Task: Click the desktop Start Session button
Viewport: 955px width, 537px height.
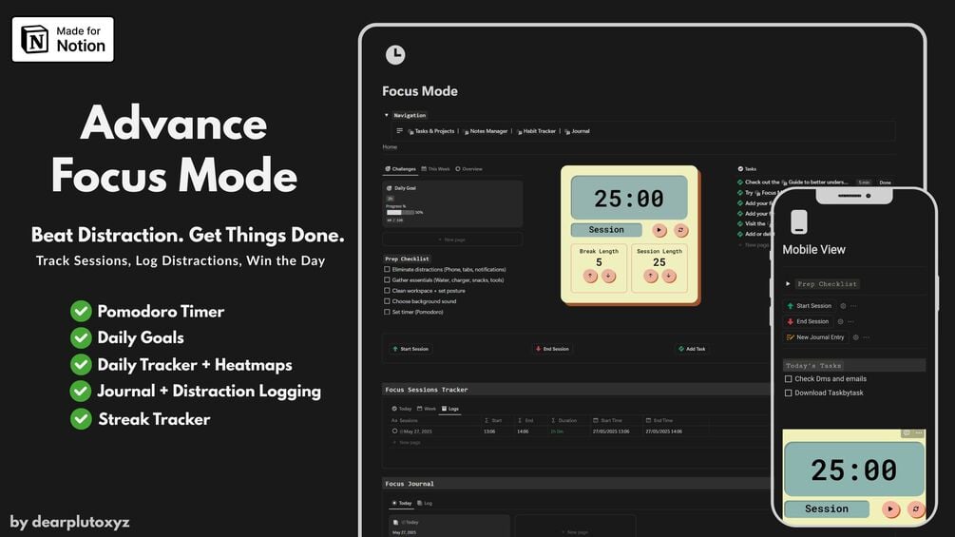Action: click(411, 349)
